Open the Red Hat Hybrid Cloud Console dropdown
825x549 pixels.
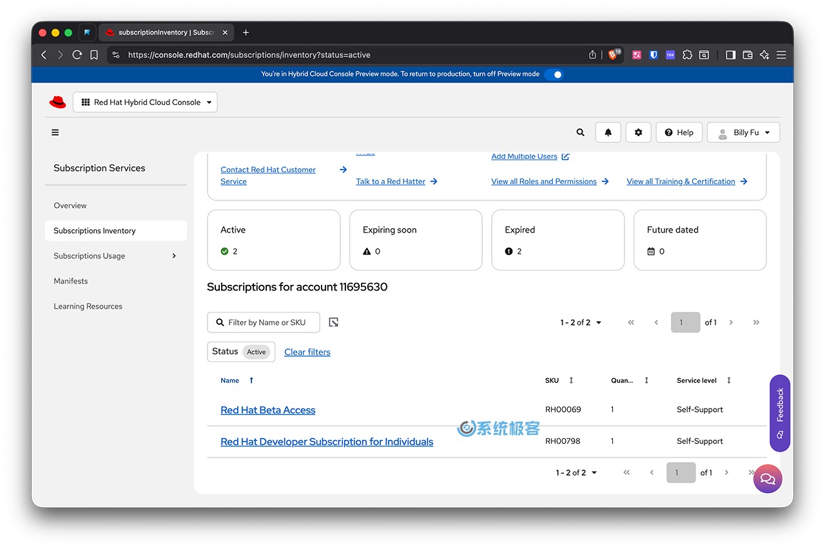click(x=145, y=102)
